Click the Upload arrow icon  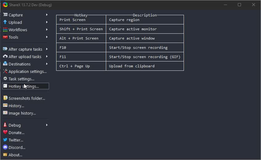pos(5,22)
